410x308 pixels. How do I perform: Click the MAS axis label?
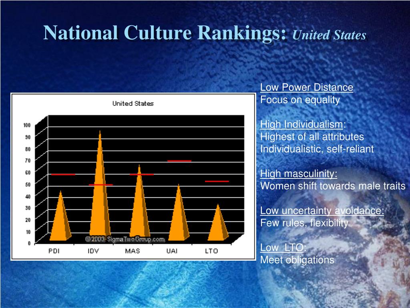[132, 251]
